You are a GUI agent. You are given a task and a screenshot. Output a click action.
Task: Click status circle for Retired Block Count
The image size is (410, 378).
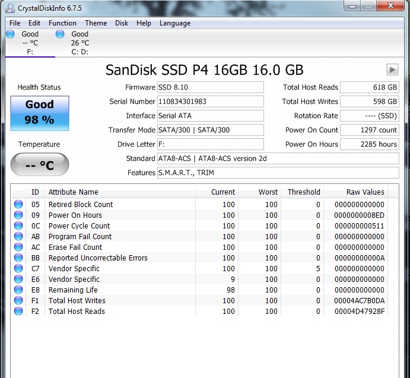pyautogui.click(x=18, y=204)
